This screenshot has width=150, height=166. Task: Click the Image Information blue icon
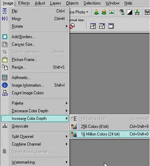[5, 85]
